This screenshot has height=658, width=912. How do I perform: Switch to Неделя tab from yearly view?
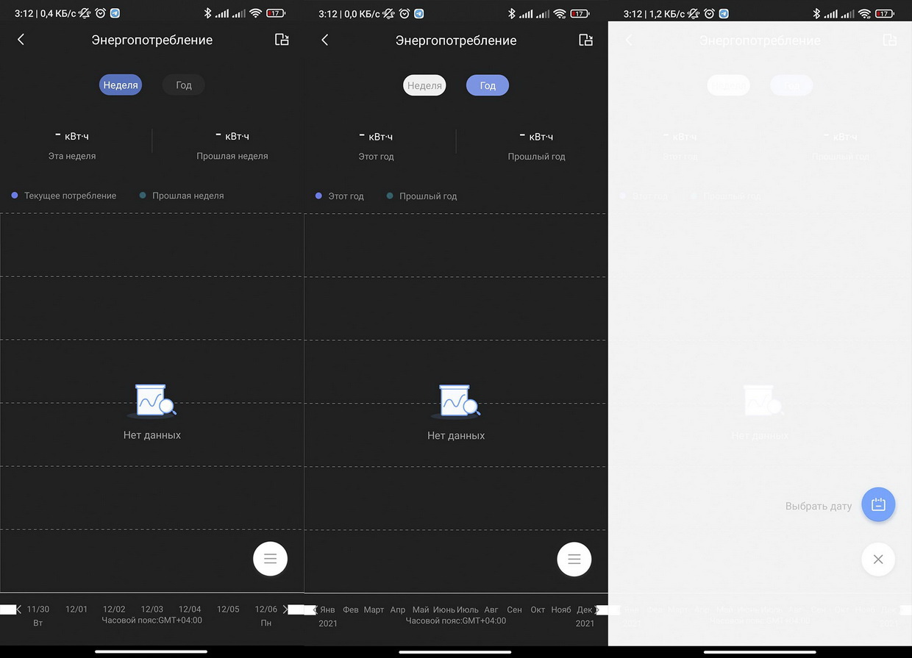point(424,85)
